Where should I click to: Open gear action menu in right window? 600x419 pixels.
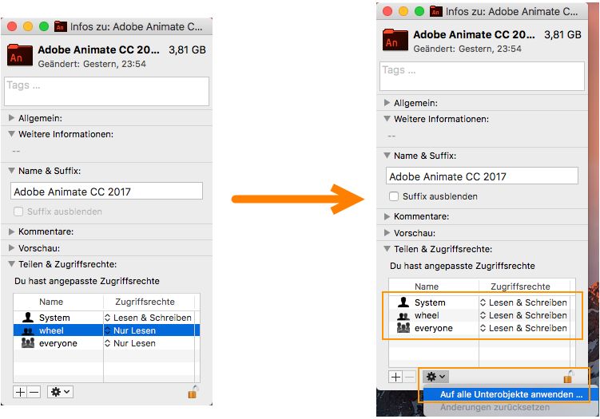436,377
